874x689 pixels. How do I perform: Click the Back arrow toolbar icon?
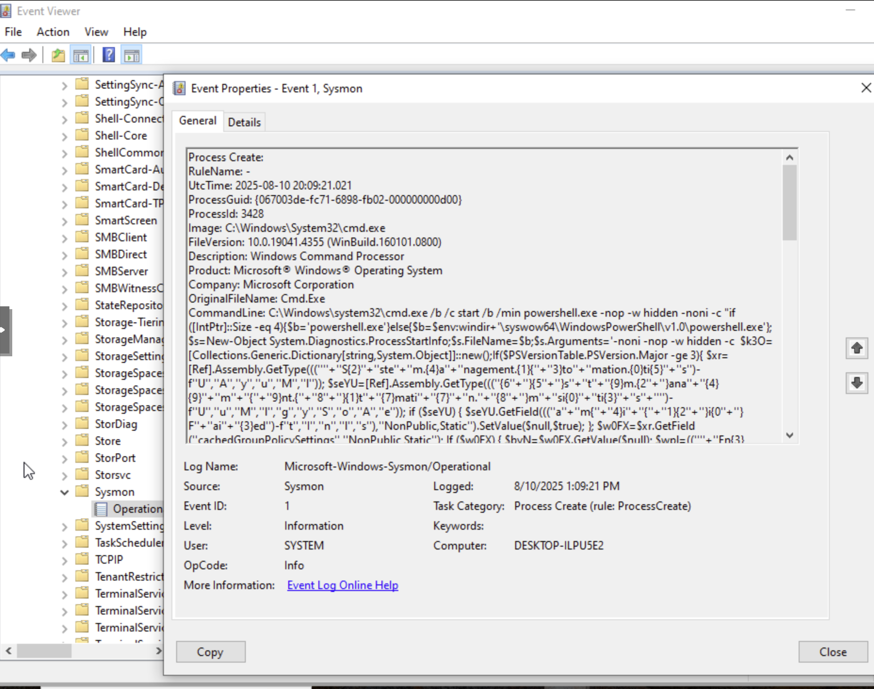[8, 56]
